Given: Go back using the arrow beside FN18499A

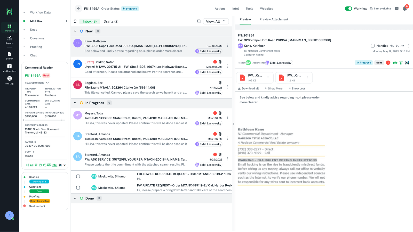Looking at the screenshot, I should (x=78, y=9).
